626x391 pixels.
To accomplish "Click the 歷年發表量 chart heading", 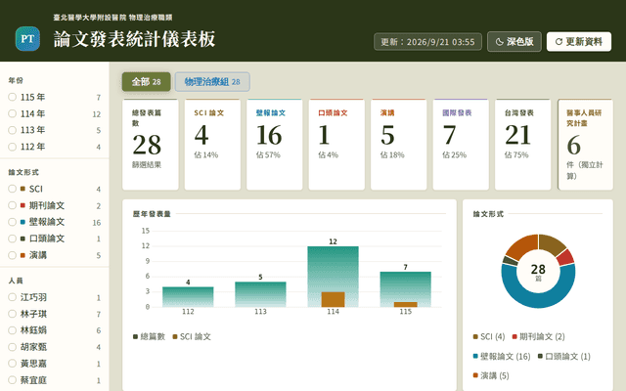I will [152, 214].
